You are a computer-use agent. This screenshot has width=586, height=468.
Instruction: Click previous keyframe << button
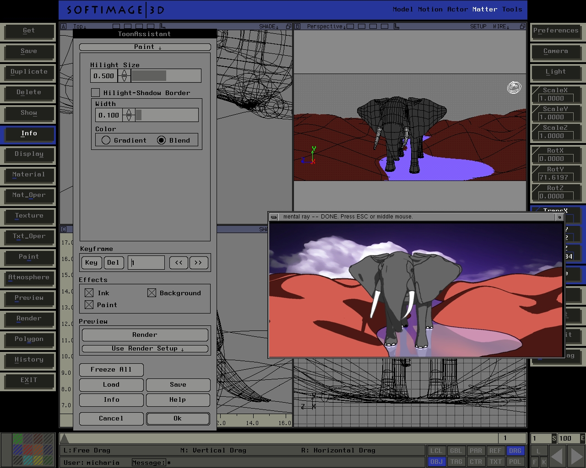[x=179, y=263]
